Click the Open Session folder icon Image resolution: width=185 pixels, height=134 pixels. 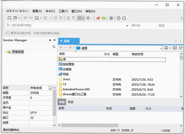pos(15,18)
